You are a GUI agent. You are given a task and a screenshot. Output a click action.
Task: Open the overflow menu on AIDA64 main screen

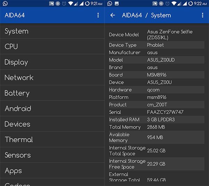pos(98,15)
